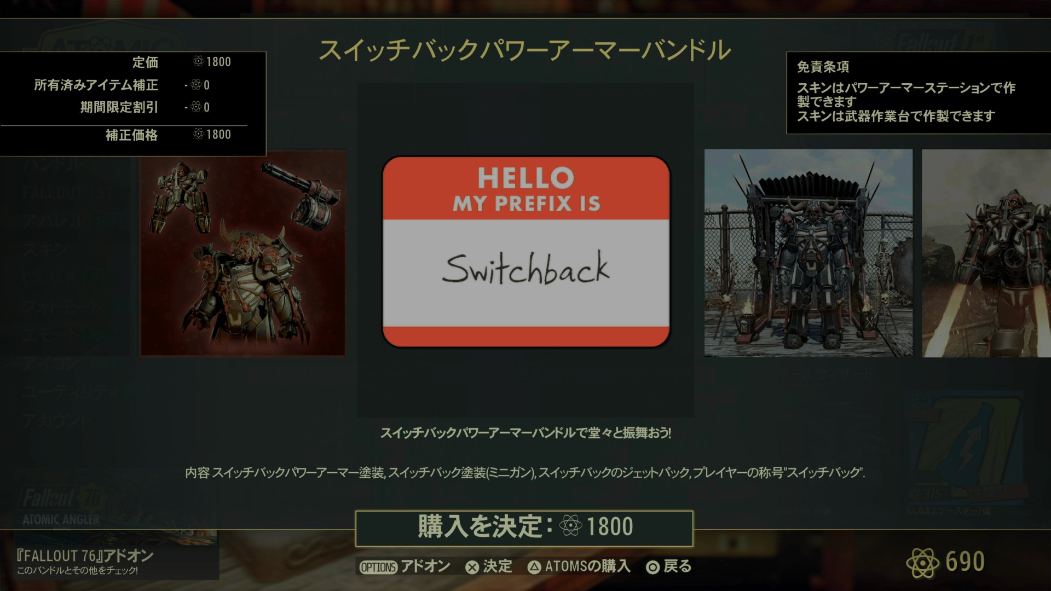Click the atom icon next to 定価 1800
Image resolution: width=1051 pixels, height=591 pixels.
tap(198, 61)
